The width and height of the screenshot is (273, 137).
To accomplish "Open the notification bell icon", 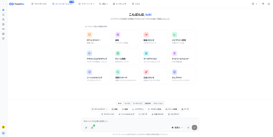I will (x=269, y=4).
